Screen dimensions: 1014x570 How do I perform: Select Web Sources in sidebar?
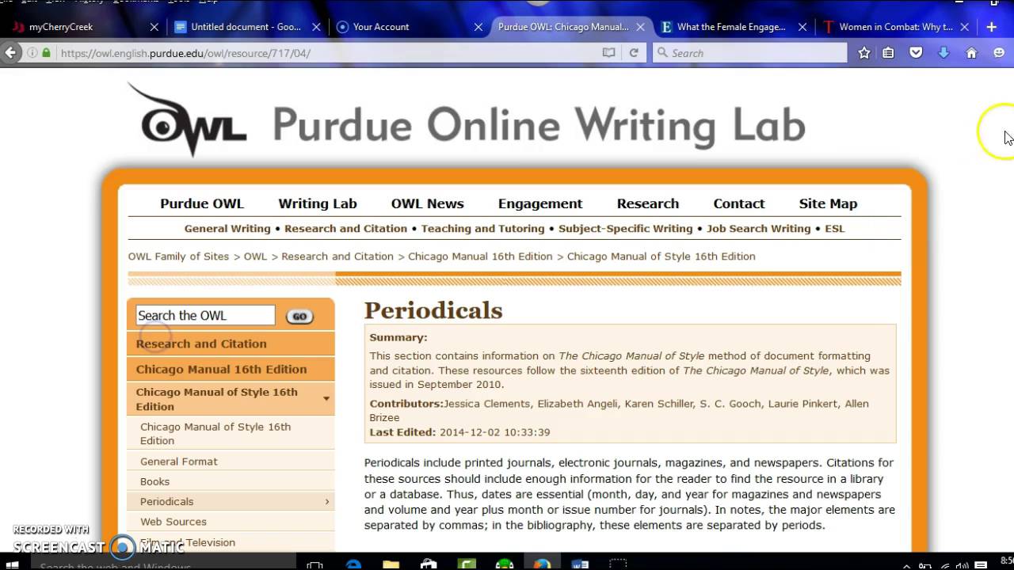click(173, 522)
